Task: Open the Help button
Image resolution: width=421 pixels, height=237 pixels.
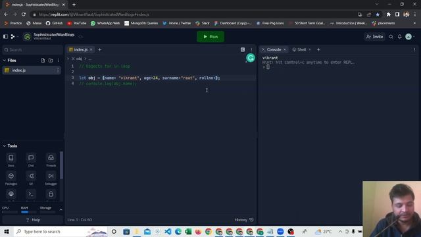Action: (x=33, y=220)
